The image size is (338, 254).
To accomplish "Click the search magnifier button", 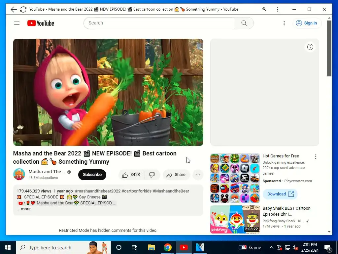I will [x=244, y=23].
